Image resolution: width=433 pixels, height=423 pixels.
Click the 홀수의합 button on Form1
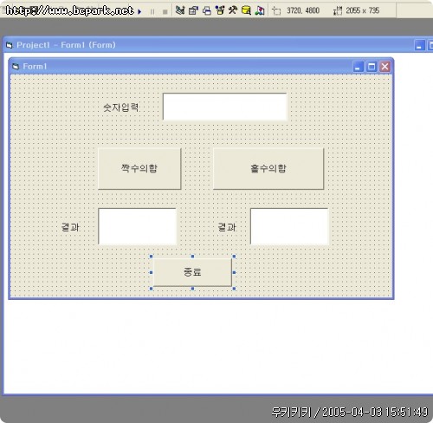(268, 169)
